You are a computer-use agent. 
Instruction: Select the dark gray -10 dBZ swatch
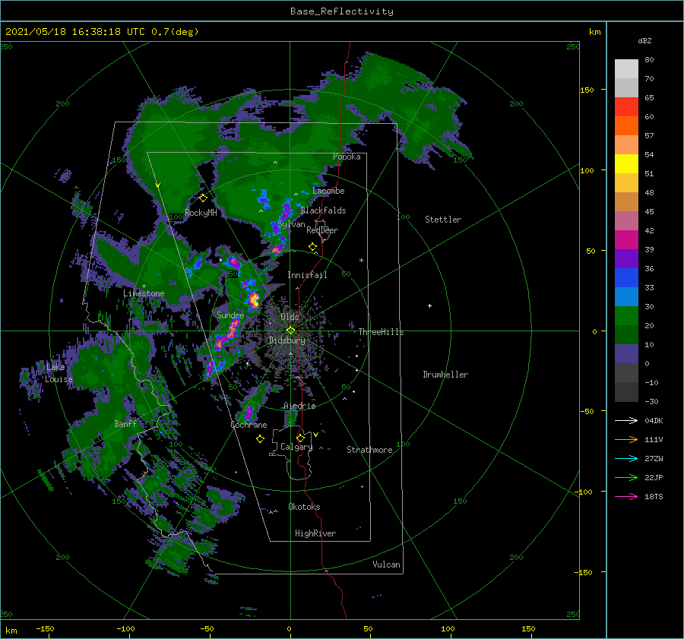(626, 391)
